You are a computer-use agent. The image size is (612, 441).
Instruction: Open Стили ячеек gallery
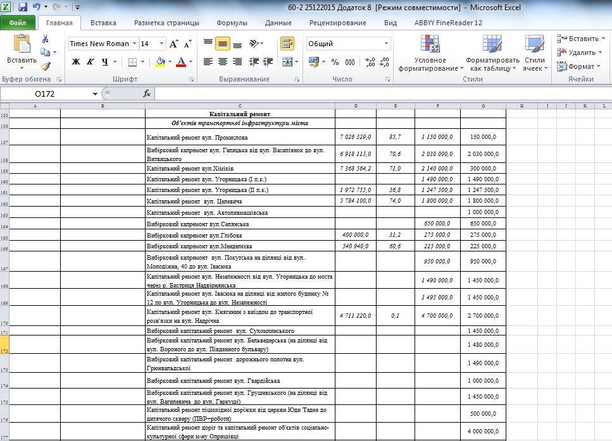[x=535, y=53]
